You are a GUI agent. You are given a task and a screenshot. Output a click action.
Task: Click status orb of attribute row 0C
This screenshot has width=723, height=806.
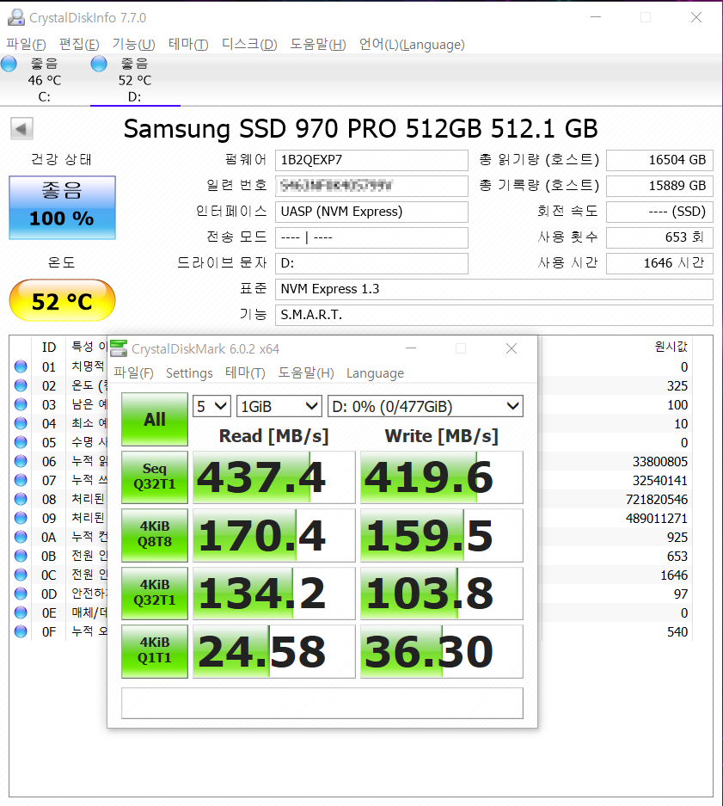(21, 575)
